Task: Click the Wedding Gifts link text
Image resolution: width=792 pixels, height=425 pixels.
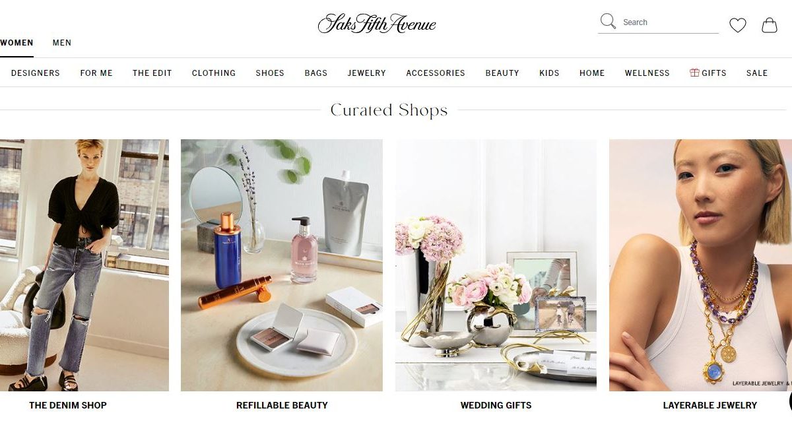Action: pyautogui.click(x=496, y=405)
